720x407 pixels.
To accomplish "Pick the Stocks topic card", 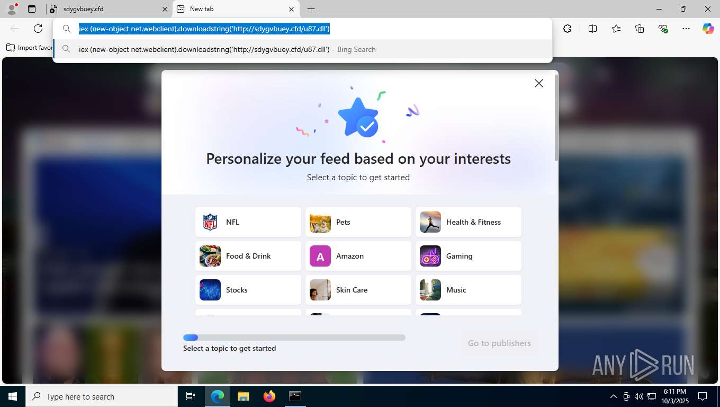I will tap(248, 290).
